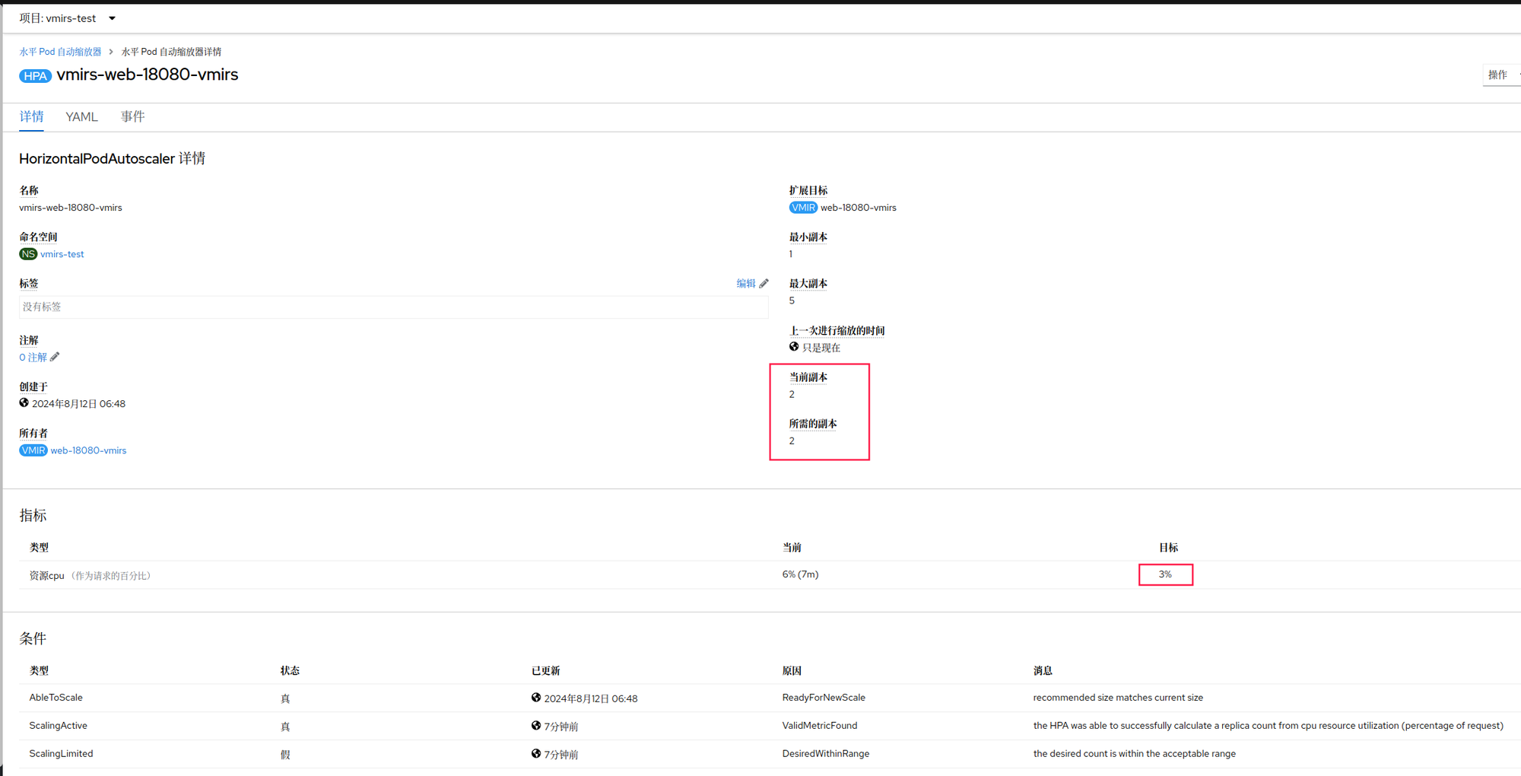Screen dimensions: 1521x776
Task: Click the VMIR badge under 扩展目标
Action: pos(803,208)
